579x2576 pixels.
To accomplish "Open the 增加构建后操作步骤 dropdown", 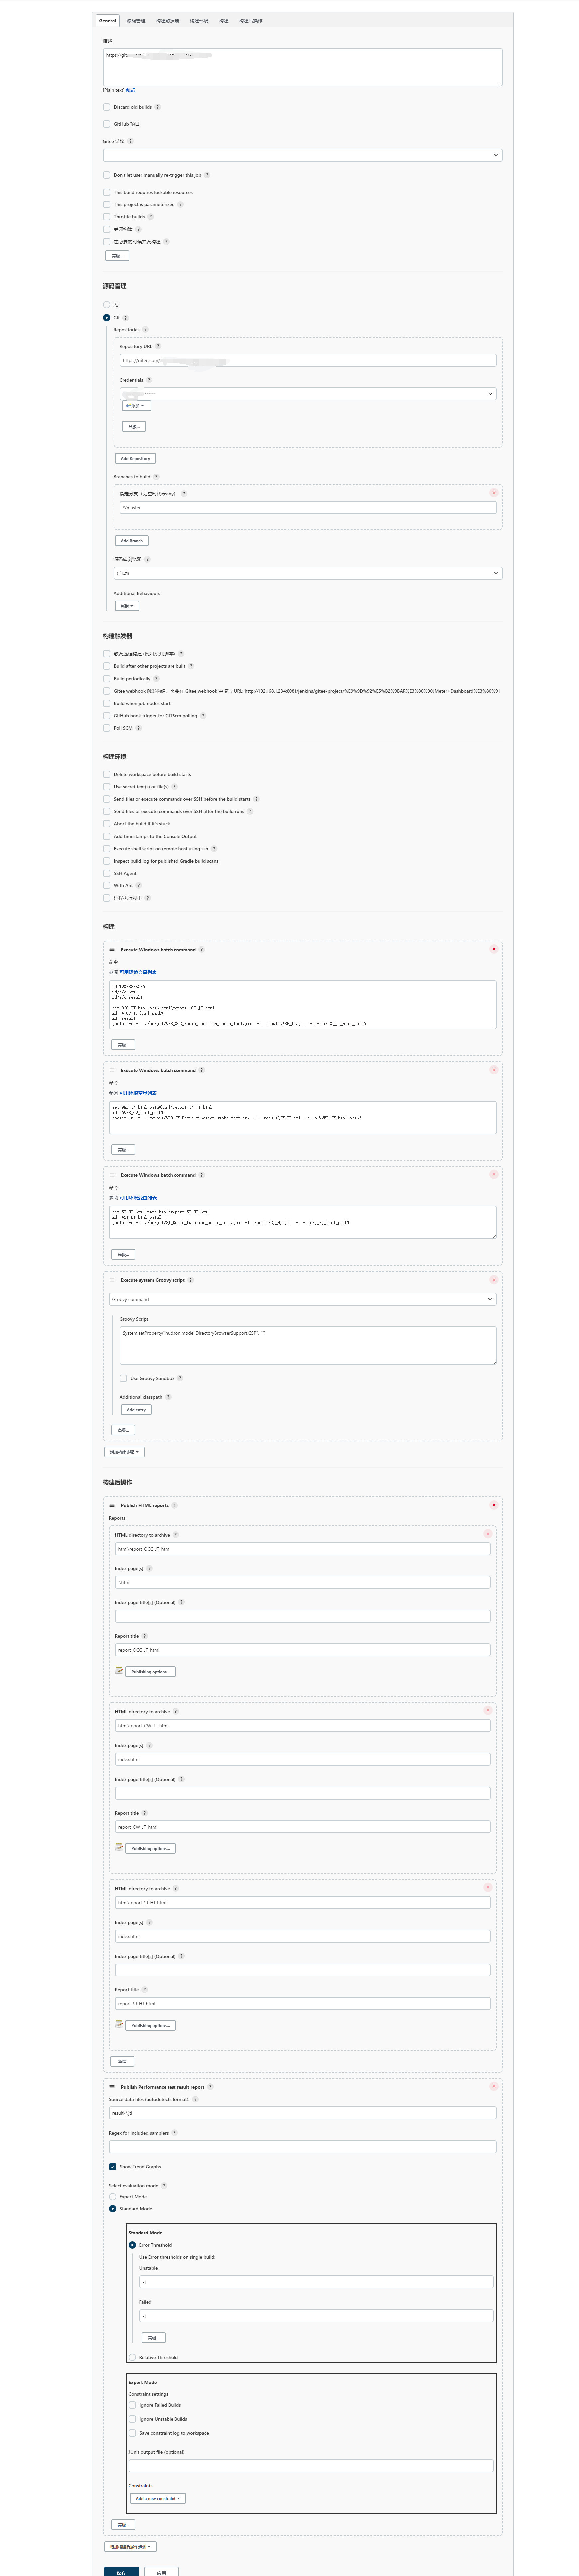I will [130, 2547].
